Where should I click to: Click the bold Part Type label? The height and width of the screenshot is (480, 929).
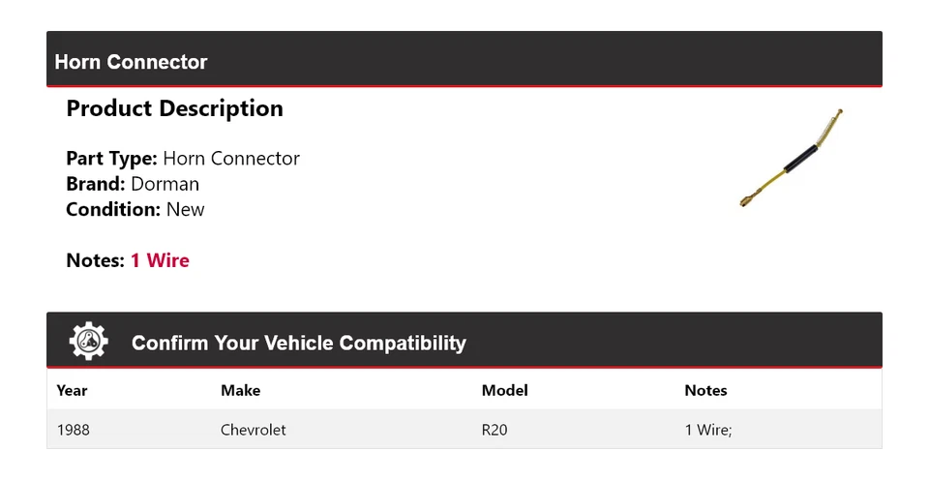pyautogui.click(x=111, y=159)
